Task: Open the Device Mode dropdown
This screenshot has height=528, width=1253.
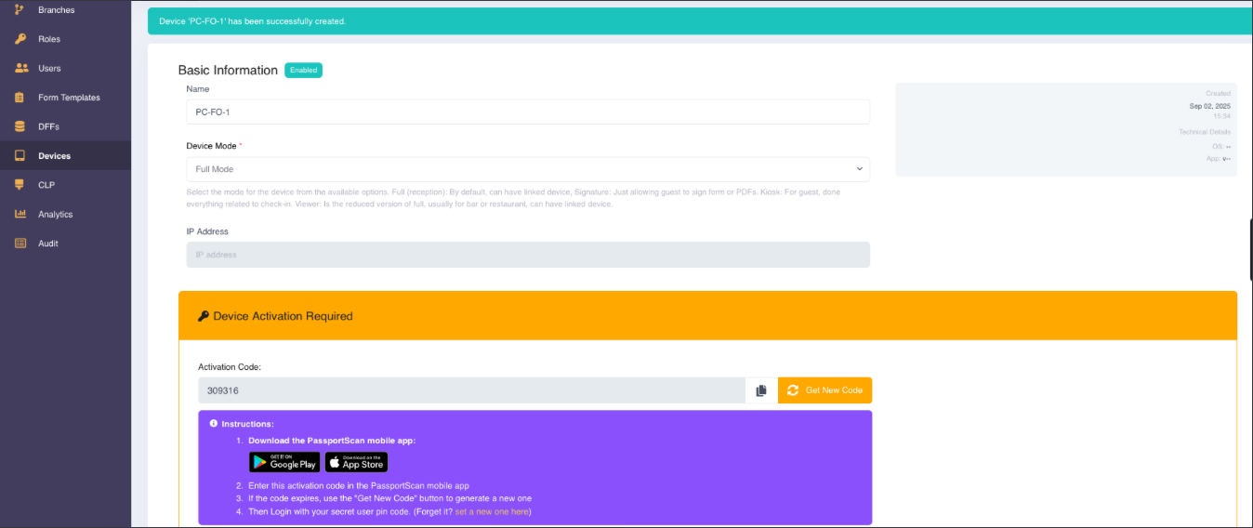Action: (527, 169)
